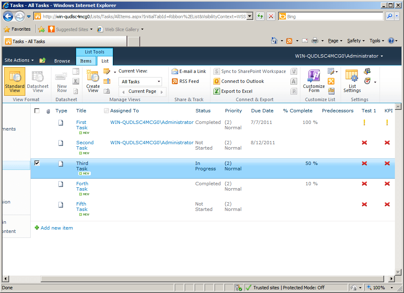The width and height of the screenshot is (404, 293).
Task: Uncheck the Third Task row checkbox
Action: 37,163
